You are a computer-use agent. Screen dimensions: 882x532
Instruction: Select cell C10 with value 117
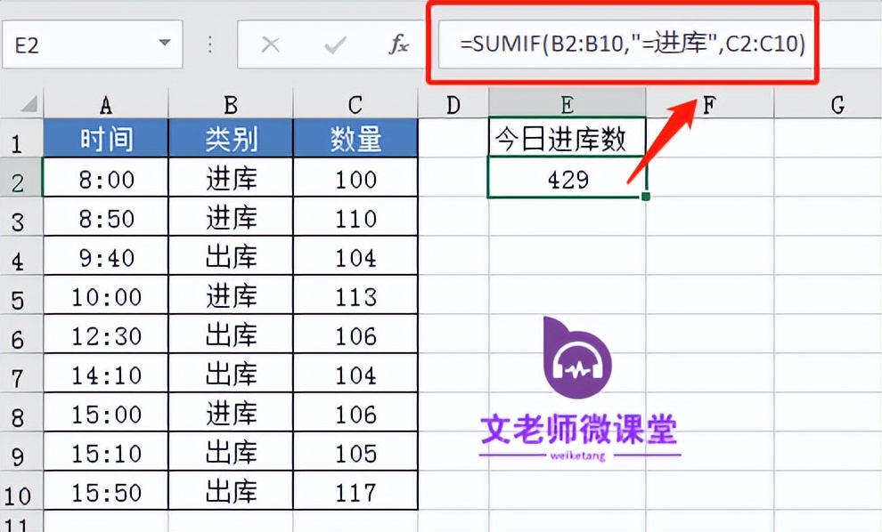click(355, 491)
